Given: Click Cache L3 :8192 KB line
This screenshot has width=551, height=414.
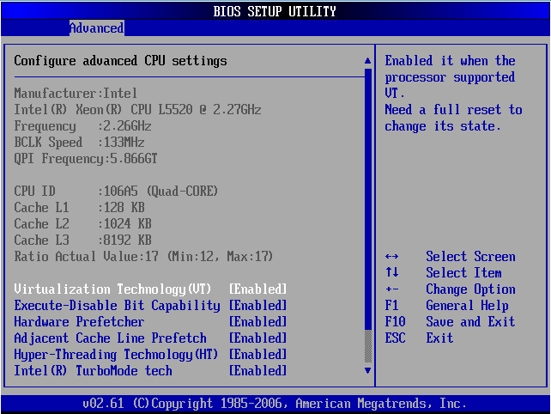Looking at the screenshot, I should click(82, 240).
